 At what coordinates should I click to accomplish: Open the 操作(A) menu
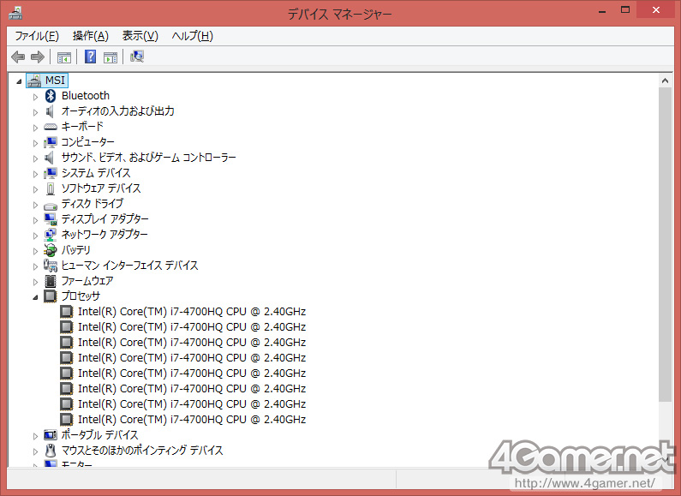[x=90, y=36]
